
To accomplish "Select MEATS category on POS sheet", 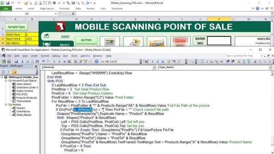I will click(x=65, y=45).
